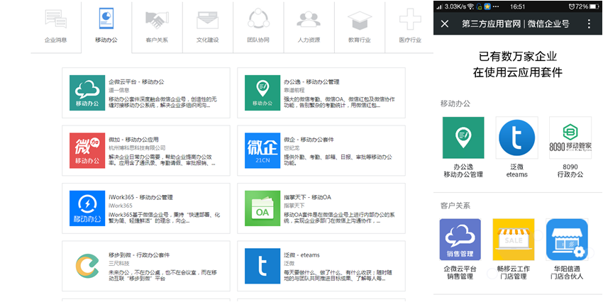Open the iWork365 blue lightning icon
603x302 pixels.
tap(87, 208)
